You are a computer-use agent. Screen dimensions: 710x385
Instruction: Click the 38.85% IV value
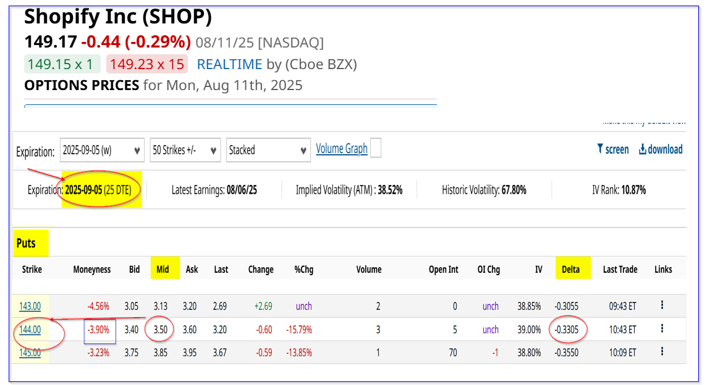pos(530,307)
